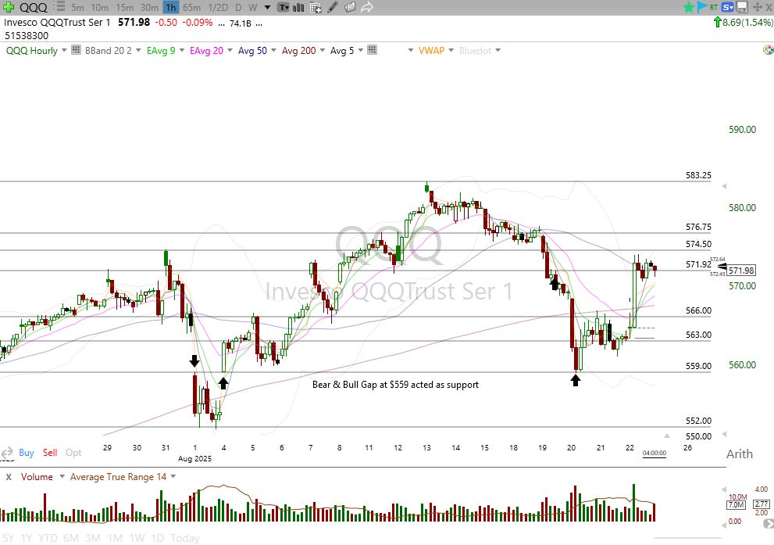The image size is (774, 545).
Task: Open the text annotation T tool
Action: tap(284, 7)
